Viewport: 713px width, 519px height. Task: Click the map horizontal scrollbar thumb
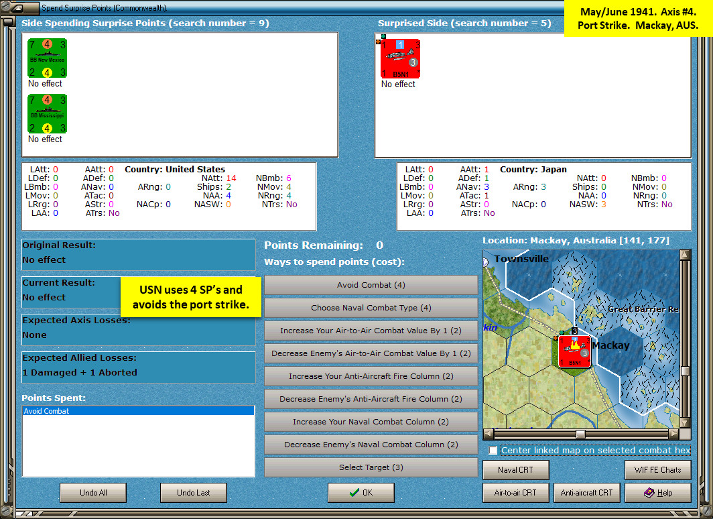tap(580, 434)
